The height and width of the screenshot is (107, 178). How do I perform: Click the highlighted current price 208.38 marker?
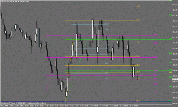click(x=175, y=79)
